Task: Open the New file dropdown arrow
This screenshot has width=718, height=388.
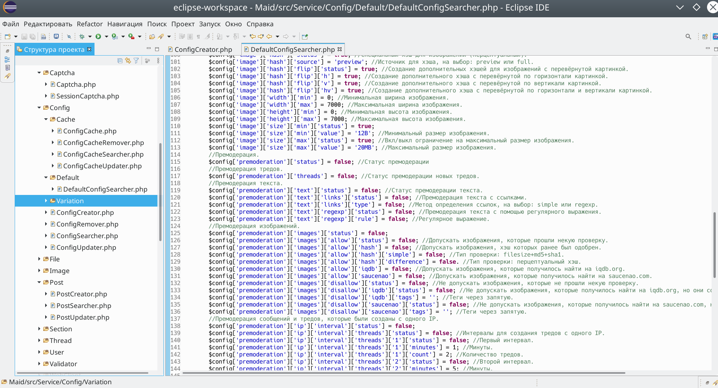Action: click(16, 36)
